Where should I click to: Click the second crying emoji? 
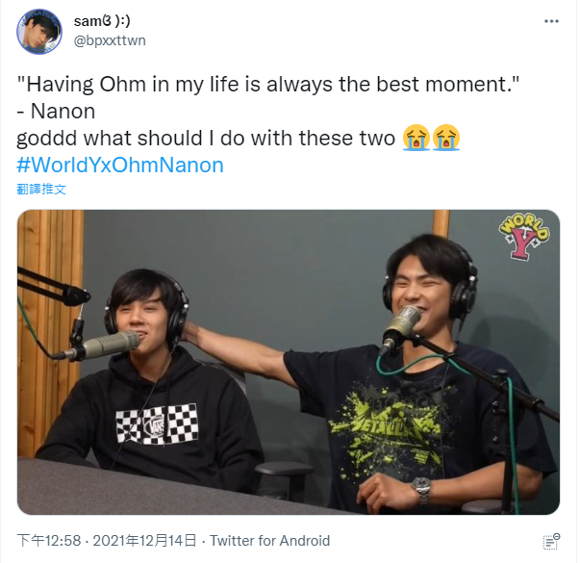pyautogui.click(x=446, y=138)
